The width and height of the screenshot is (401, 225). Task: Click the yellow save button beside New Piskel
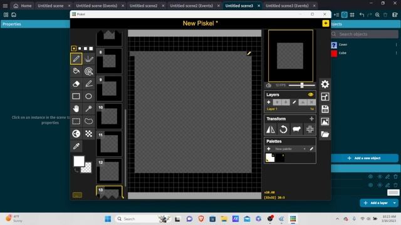pos(326,24)
